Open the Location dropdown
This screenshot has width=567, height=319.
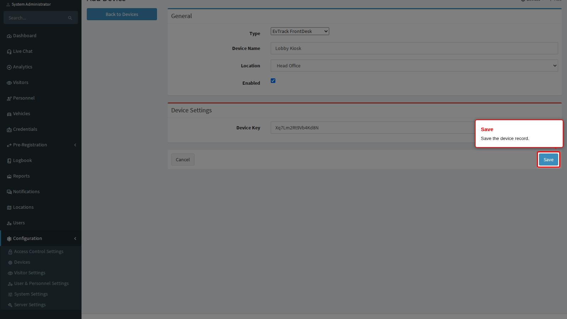tap(414, 66)
